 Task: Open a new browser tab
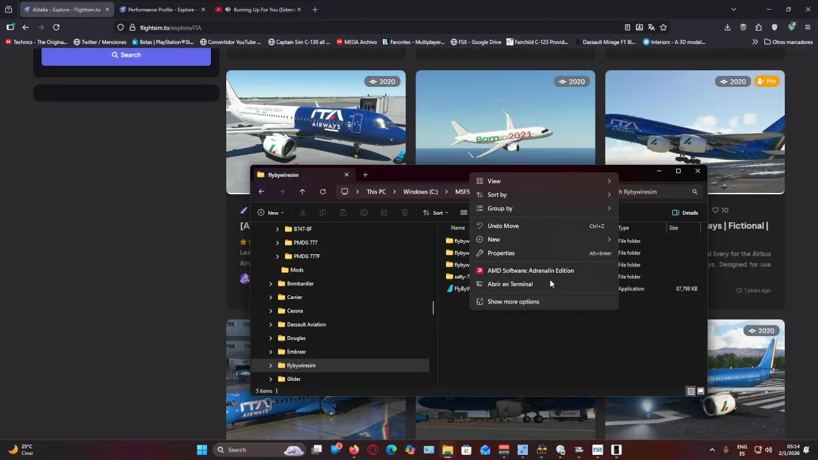tap(315, 10)
